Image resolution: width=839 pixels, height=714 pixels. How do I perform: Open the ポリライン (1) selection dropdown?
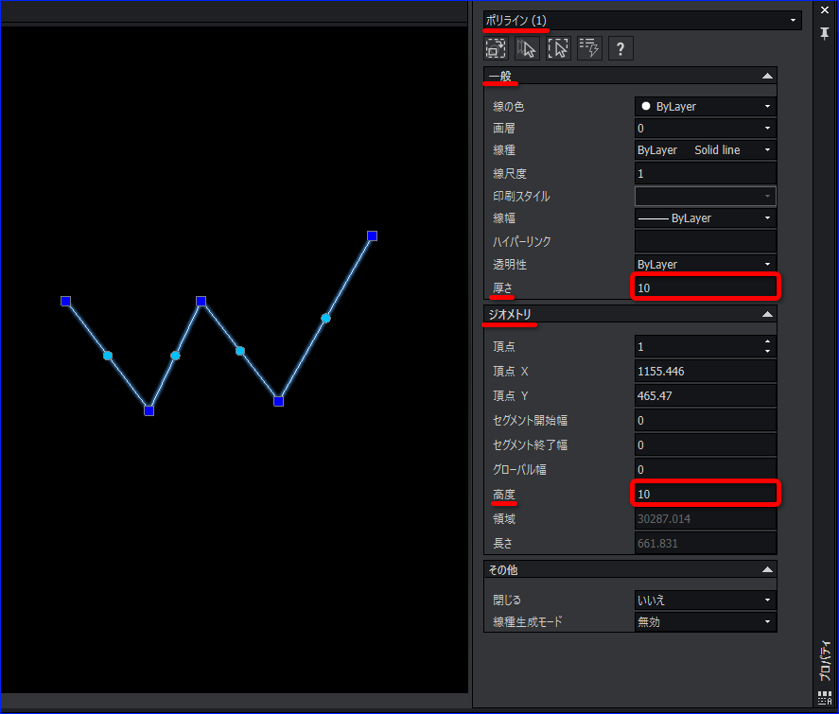point(793,19)
